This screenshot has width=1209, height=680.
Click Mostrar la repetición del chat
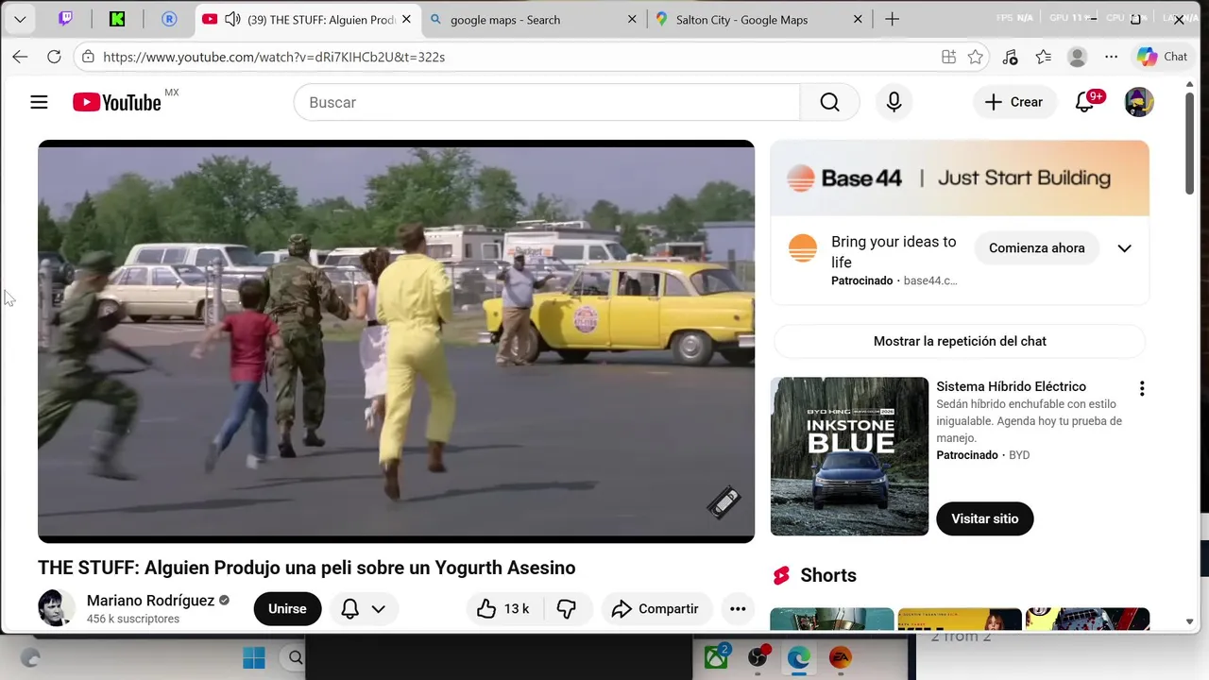[x=960, y=341]
